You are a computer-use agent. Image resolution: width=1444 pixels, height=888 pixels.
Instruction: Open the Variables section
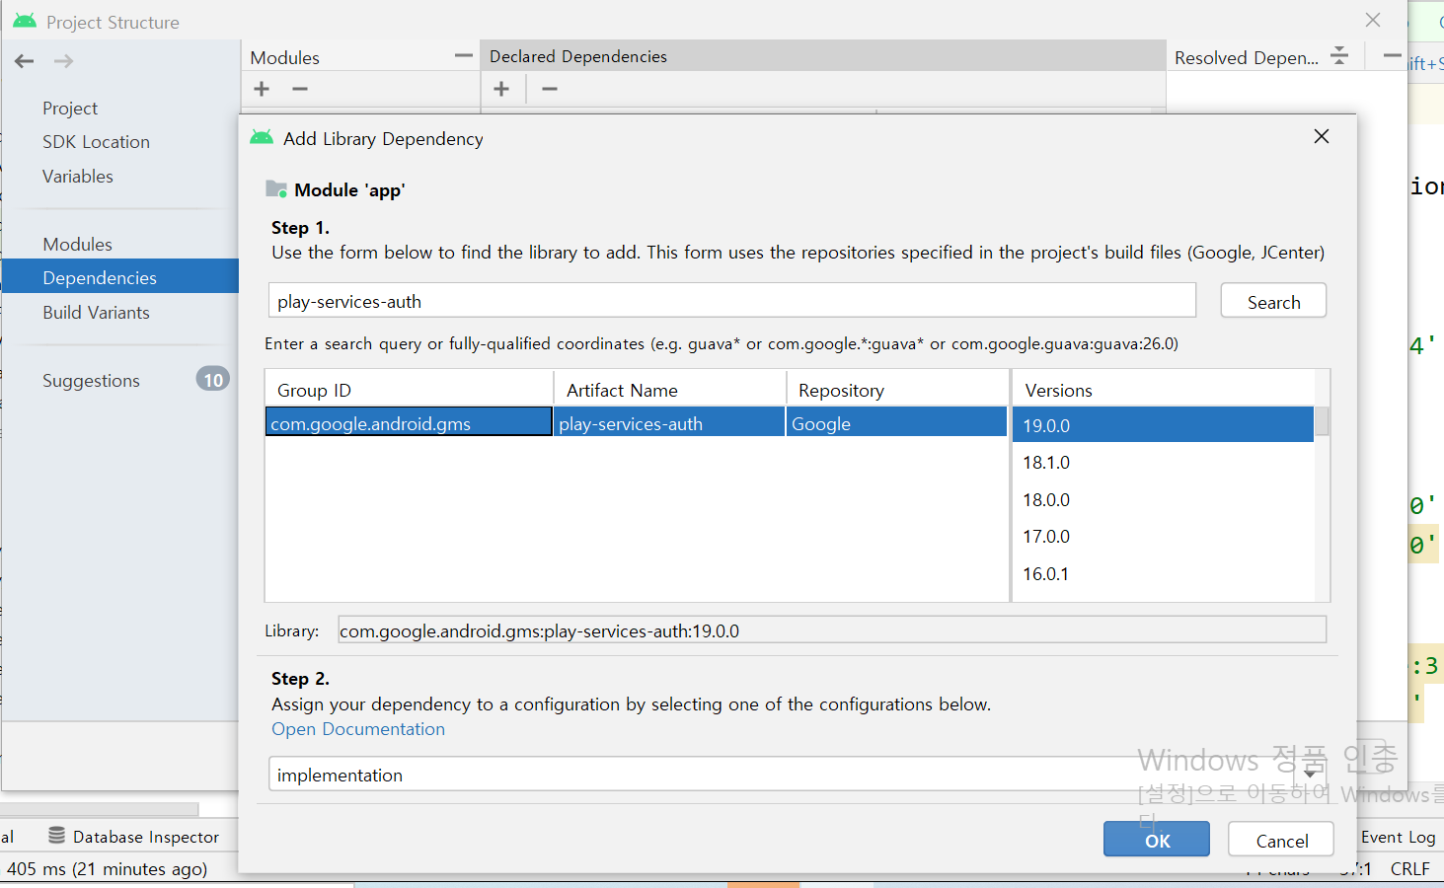pyautogui.click(x=78, y=176)
